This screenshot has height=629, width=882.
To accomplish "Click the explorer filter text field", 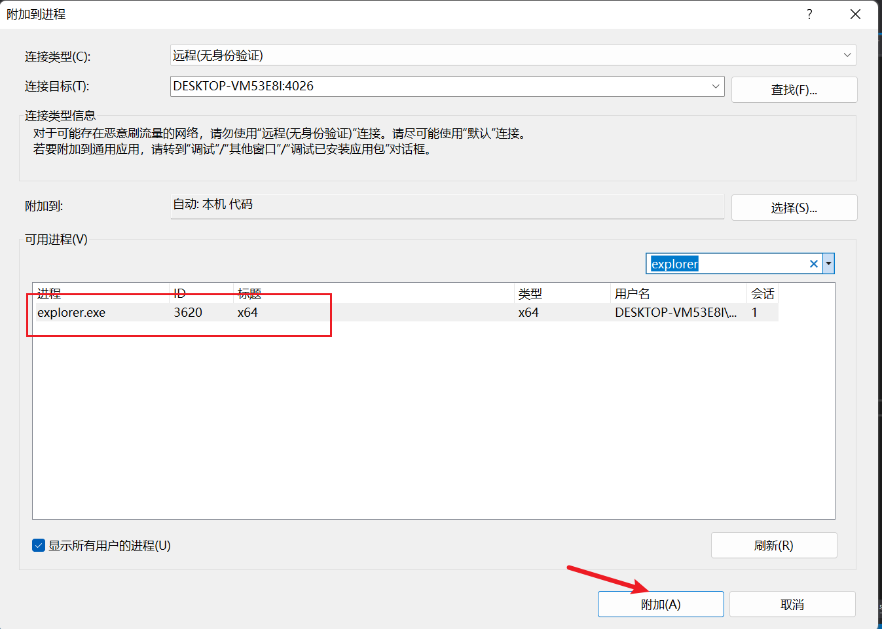I will pyautogui.click(x=727, y=264).
